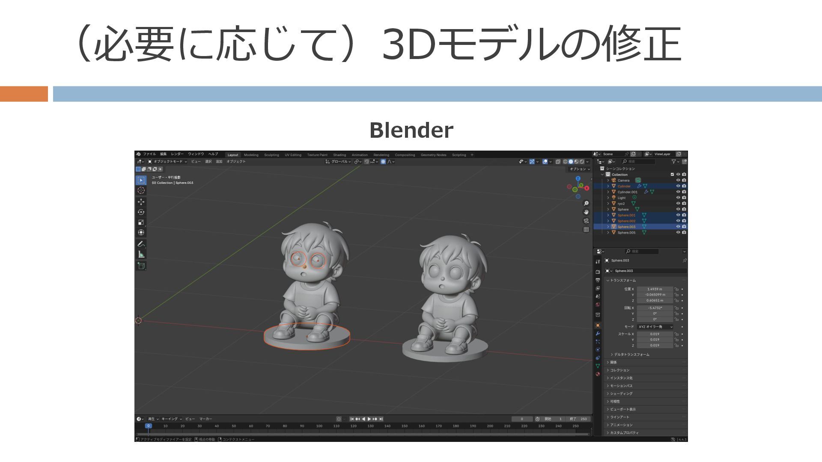Open the Render properties tab
This screenshot has height=462, width=822.
click(598, 272)
